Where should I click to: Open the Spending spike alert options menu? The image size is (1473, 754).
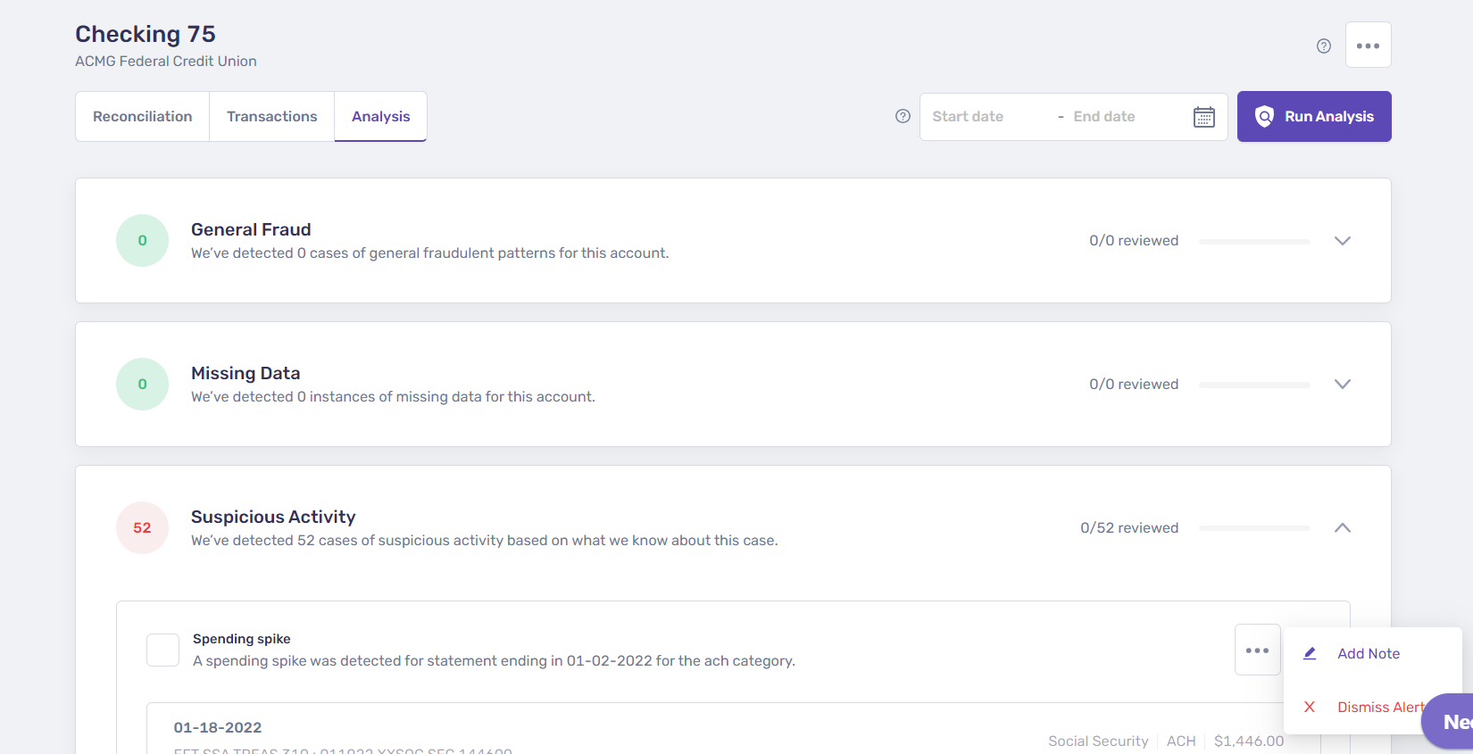tap(1257, 650)
